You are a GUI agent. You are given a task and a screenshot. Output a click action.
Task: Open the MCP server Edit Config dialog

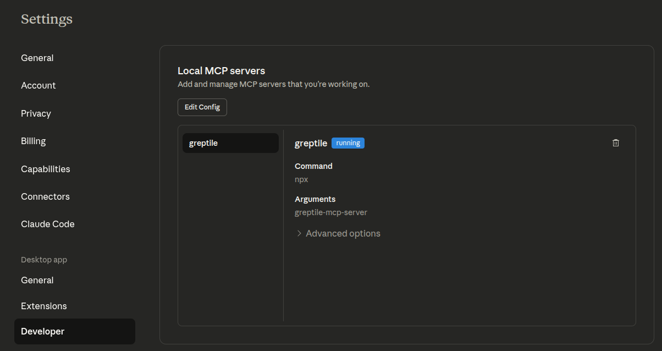point(202,107)
